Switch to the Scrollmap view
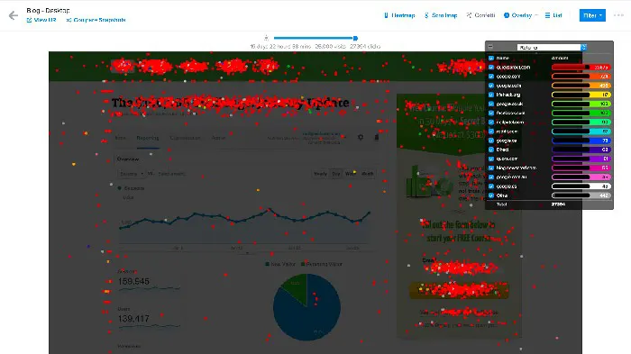The height and width of the screenshot is (354, 631). 441,15
